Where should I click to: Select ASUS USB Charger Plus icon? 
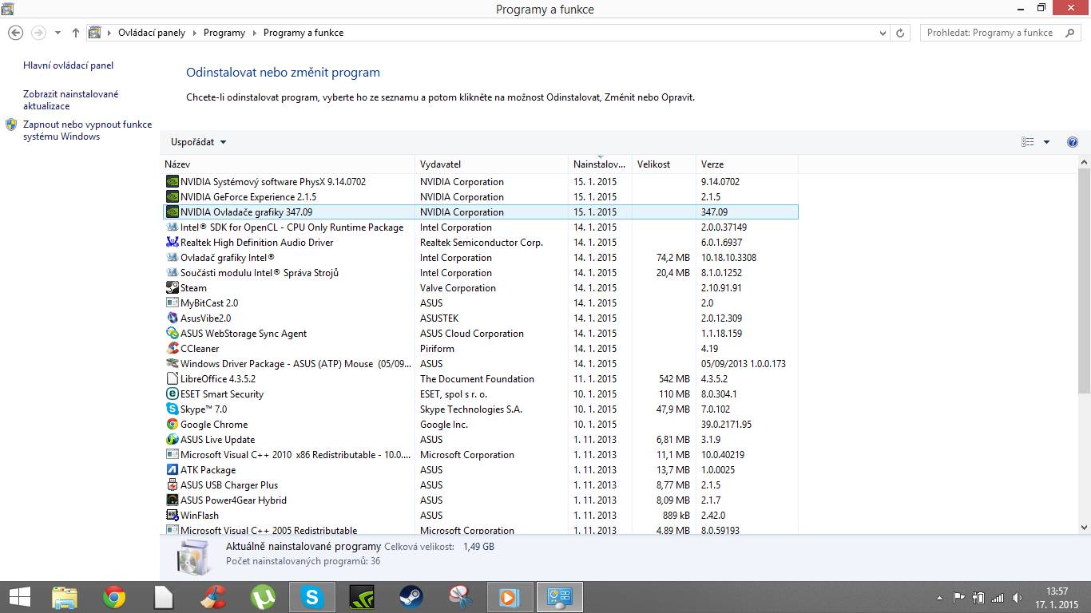click(x=172, y=485)
